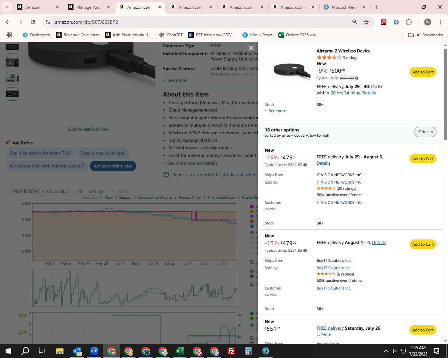The width and height of the screenshot is (448, 358).
Task: Add IT VISION NETWORKS offer to cart
Action: pos(423,159)
